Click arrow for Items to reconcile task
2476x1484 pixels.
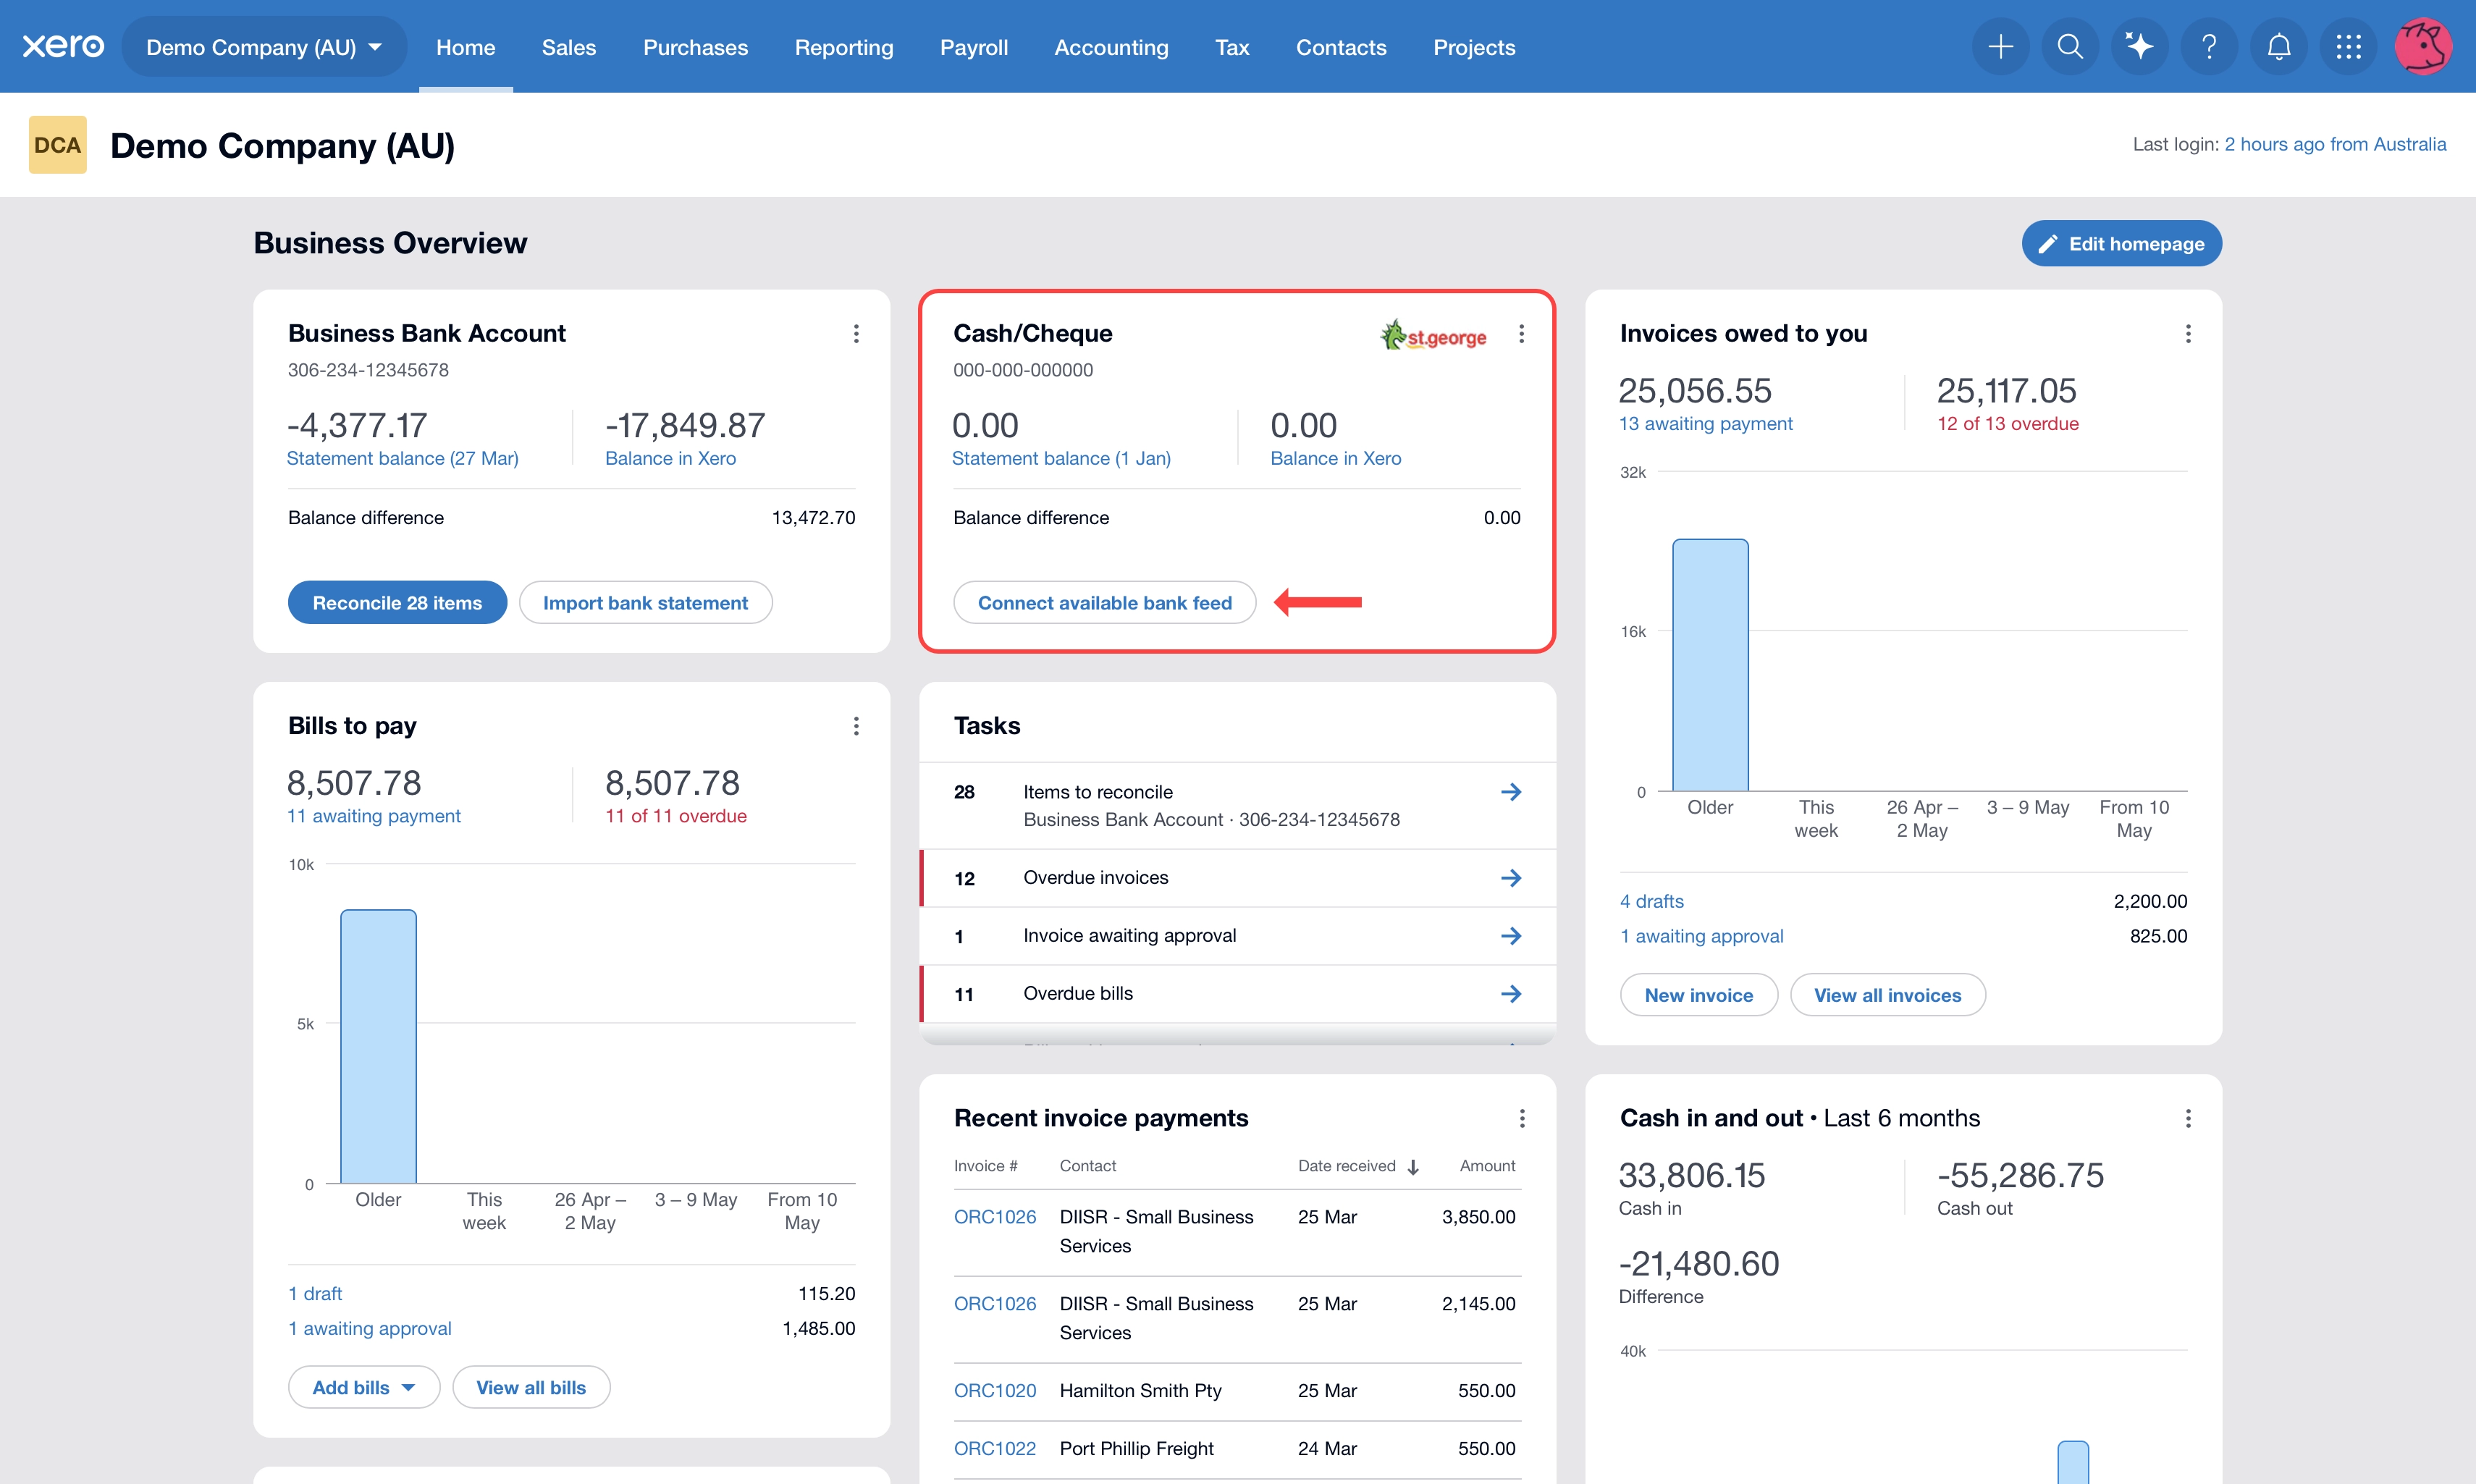click(1511, 792)
